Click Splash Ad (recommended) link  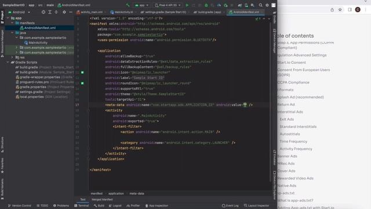pos(300,97)
